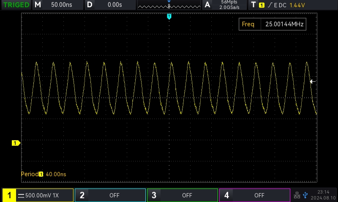Select the Freq 25.00144MHz measurement box

272,25
